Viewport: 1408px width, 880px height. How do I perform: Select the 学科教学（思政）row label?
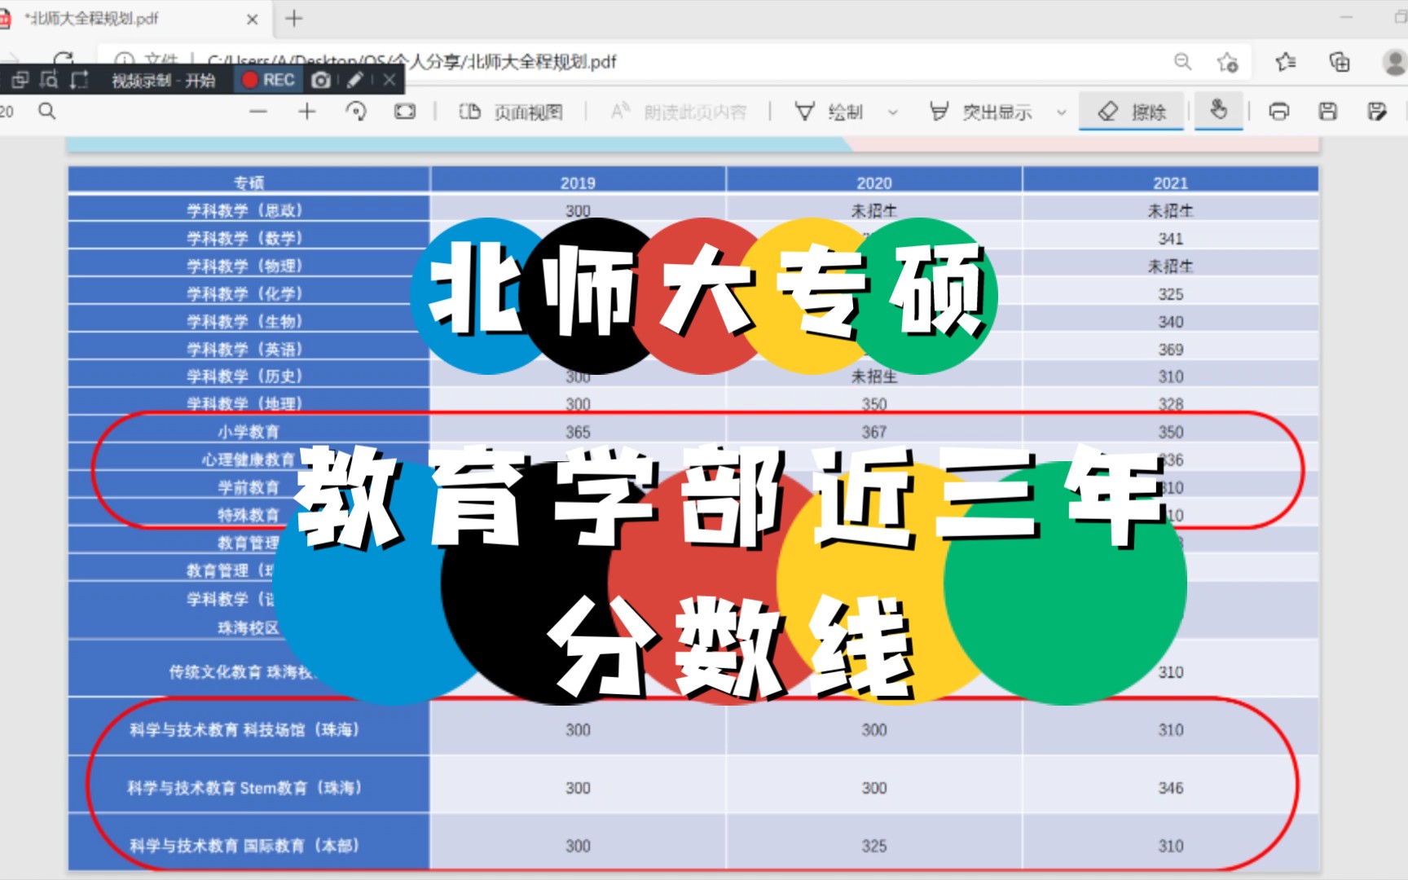point(245,210)
